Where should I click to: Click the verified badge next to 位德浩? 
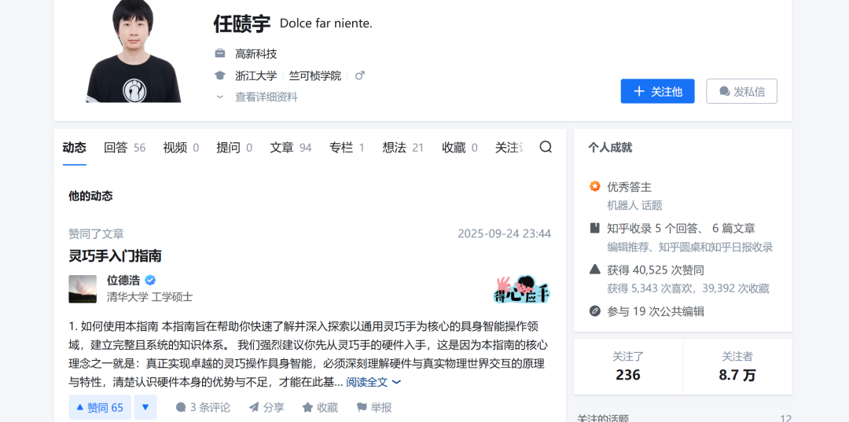(150, 281)
